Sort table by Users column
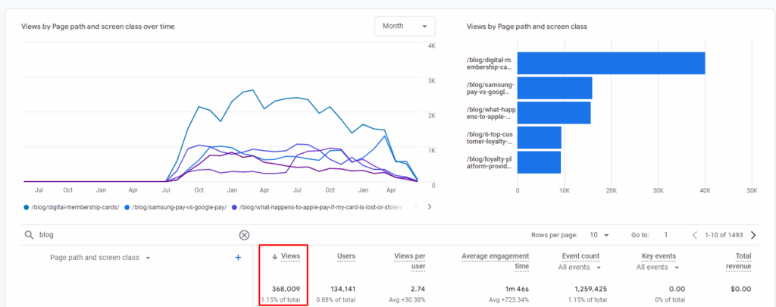The image size is (776, 307). (346, 256)
